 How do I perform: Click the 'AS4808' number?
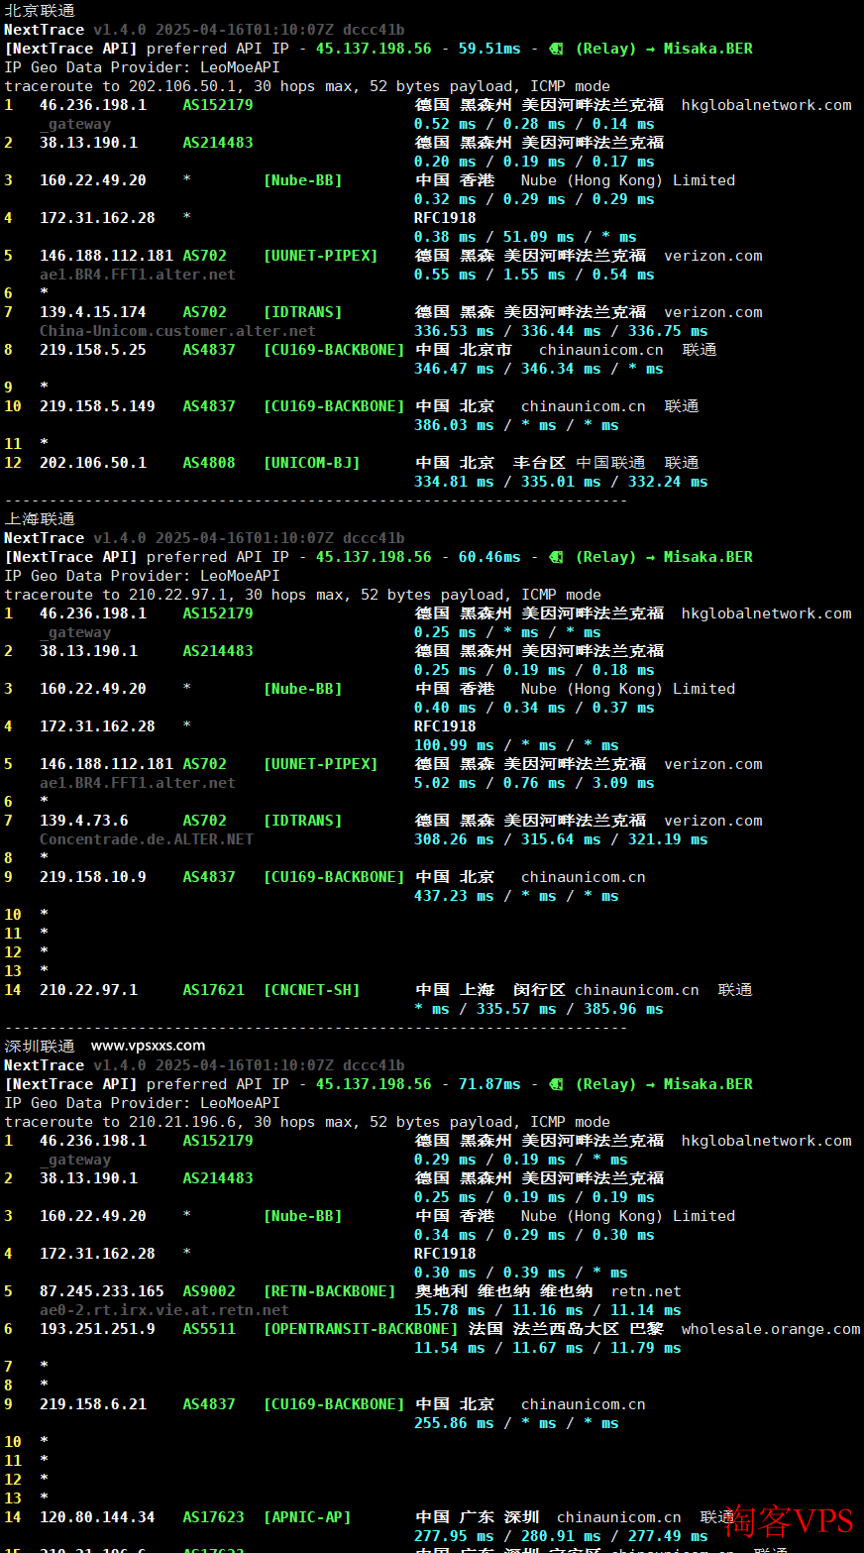tap(209, 463)
